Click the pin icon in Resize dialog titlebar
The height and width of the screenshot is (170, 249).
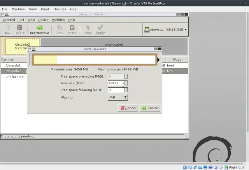[x=30, y=49]
